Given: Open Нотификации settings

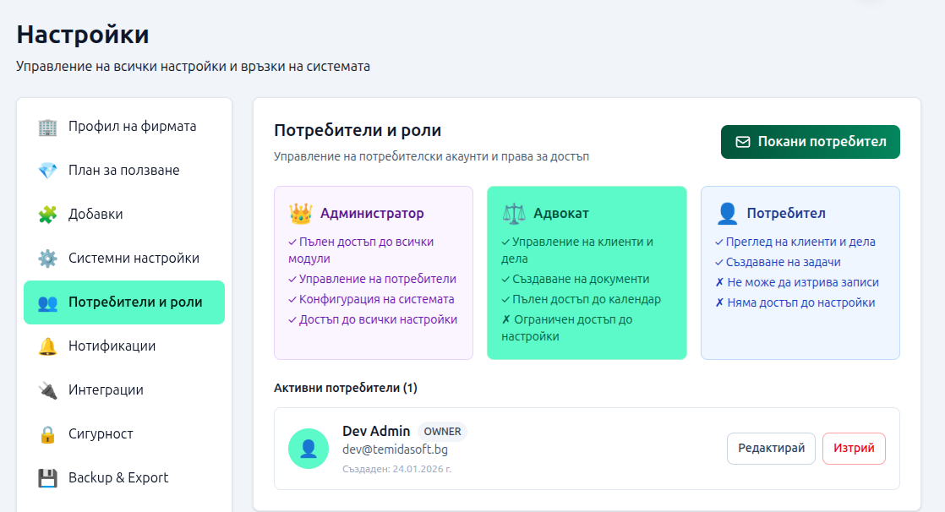Looking at the screenshot, I should click(x=124, y=346).
